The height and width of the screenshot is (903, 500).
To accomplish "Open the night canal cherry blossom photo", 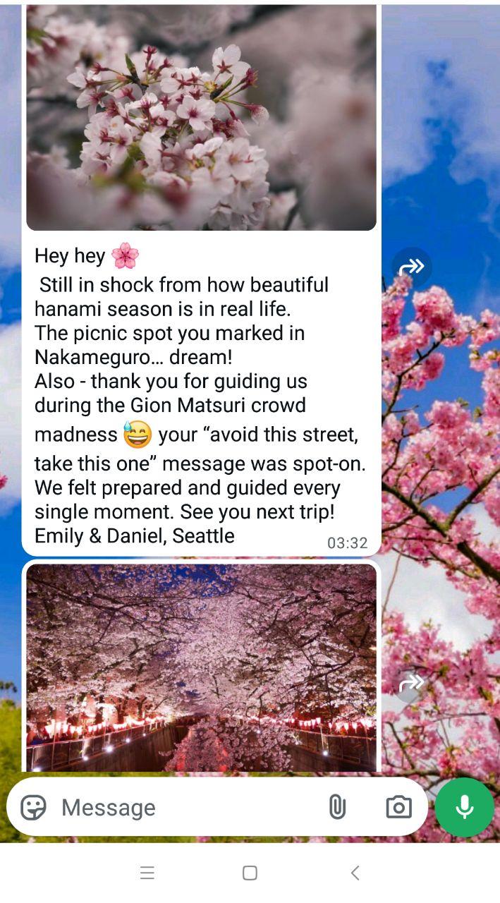I will (202, 667).
